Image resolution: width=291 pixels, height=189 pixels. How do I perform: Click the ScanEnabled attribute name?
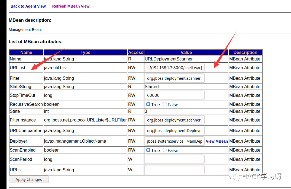click(22, 150)
